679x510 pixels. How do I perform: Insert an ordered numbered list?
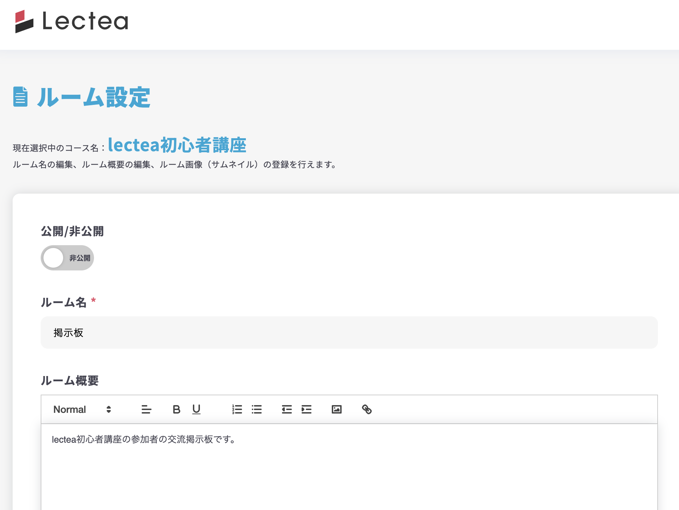pyautogui.click(x=237, y=409)
